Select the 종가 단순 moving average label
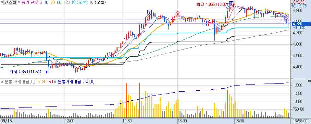 (x=30, y=3)
